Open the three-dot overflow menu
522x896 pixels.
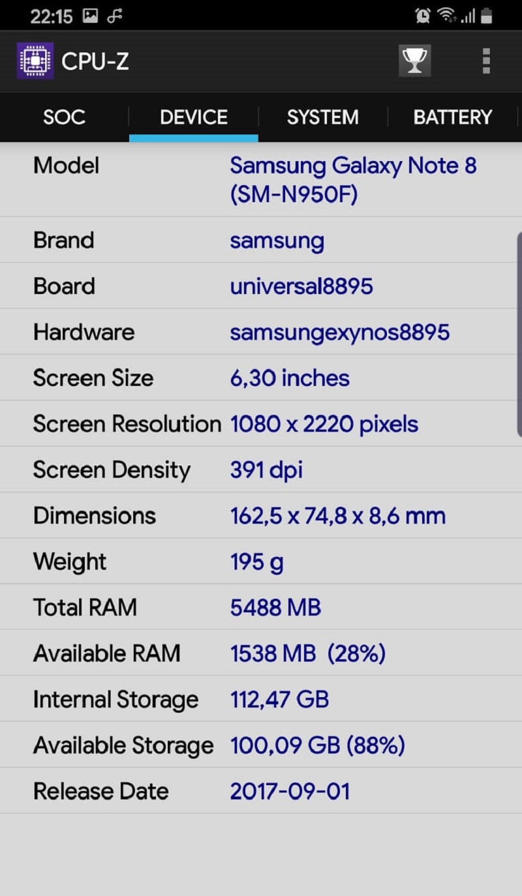tap(485, 61)
